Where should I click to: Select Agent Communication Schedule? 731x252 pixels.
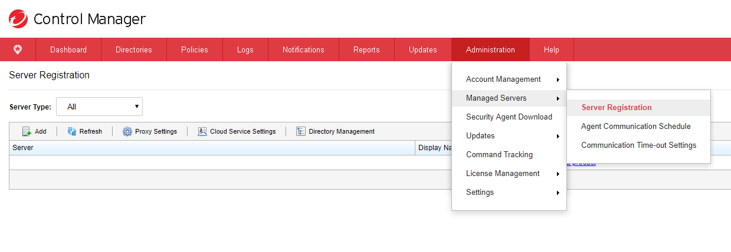[635, 127]
